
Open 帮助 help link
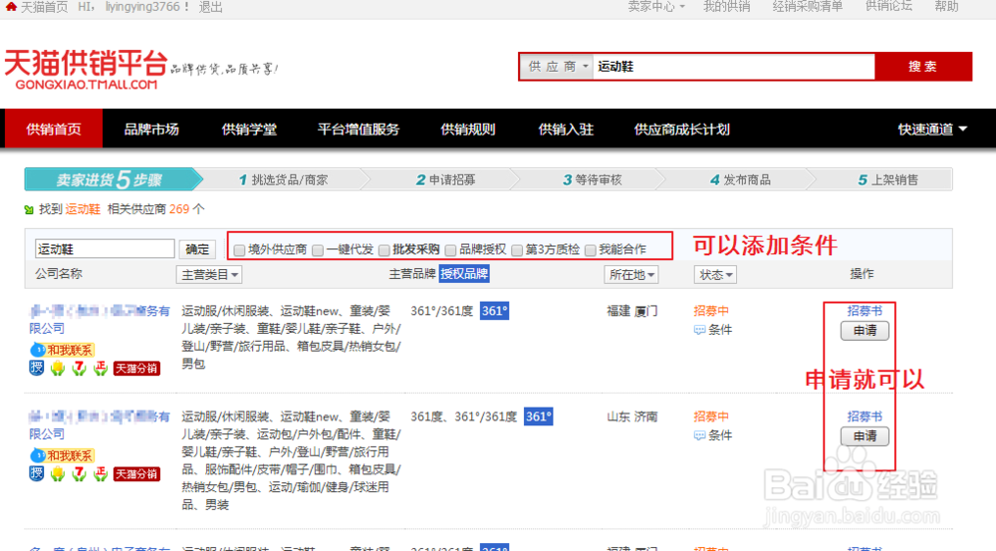pos(946,6)
